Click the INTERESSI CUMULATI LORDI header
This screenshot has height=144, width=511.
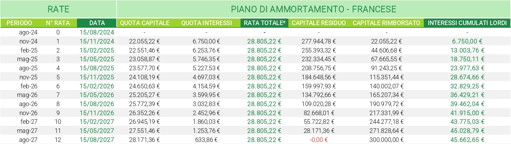467,23
